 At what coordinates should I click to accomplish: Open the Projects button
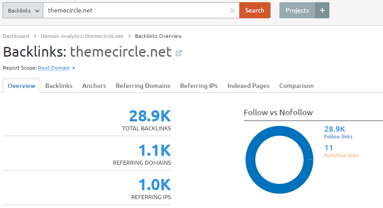click(297, 10)
